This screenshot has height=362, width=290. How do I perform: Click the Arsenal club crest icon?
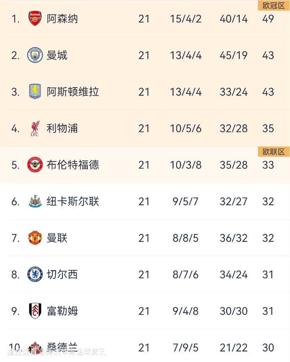[35, 19]
